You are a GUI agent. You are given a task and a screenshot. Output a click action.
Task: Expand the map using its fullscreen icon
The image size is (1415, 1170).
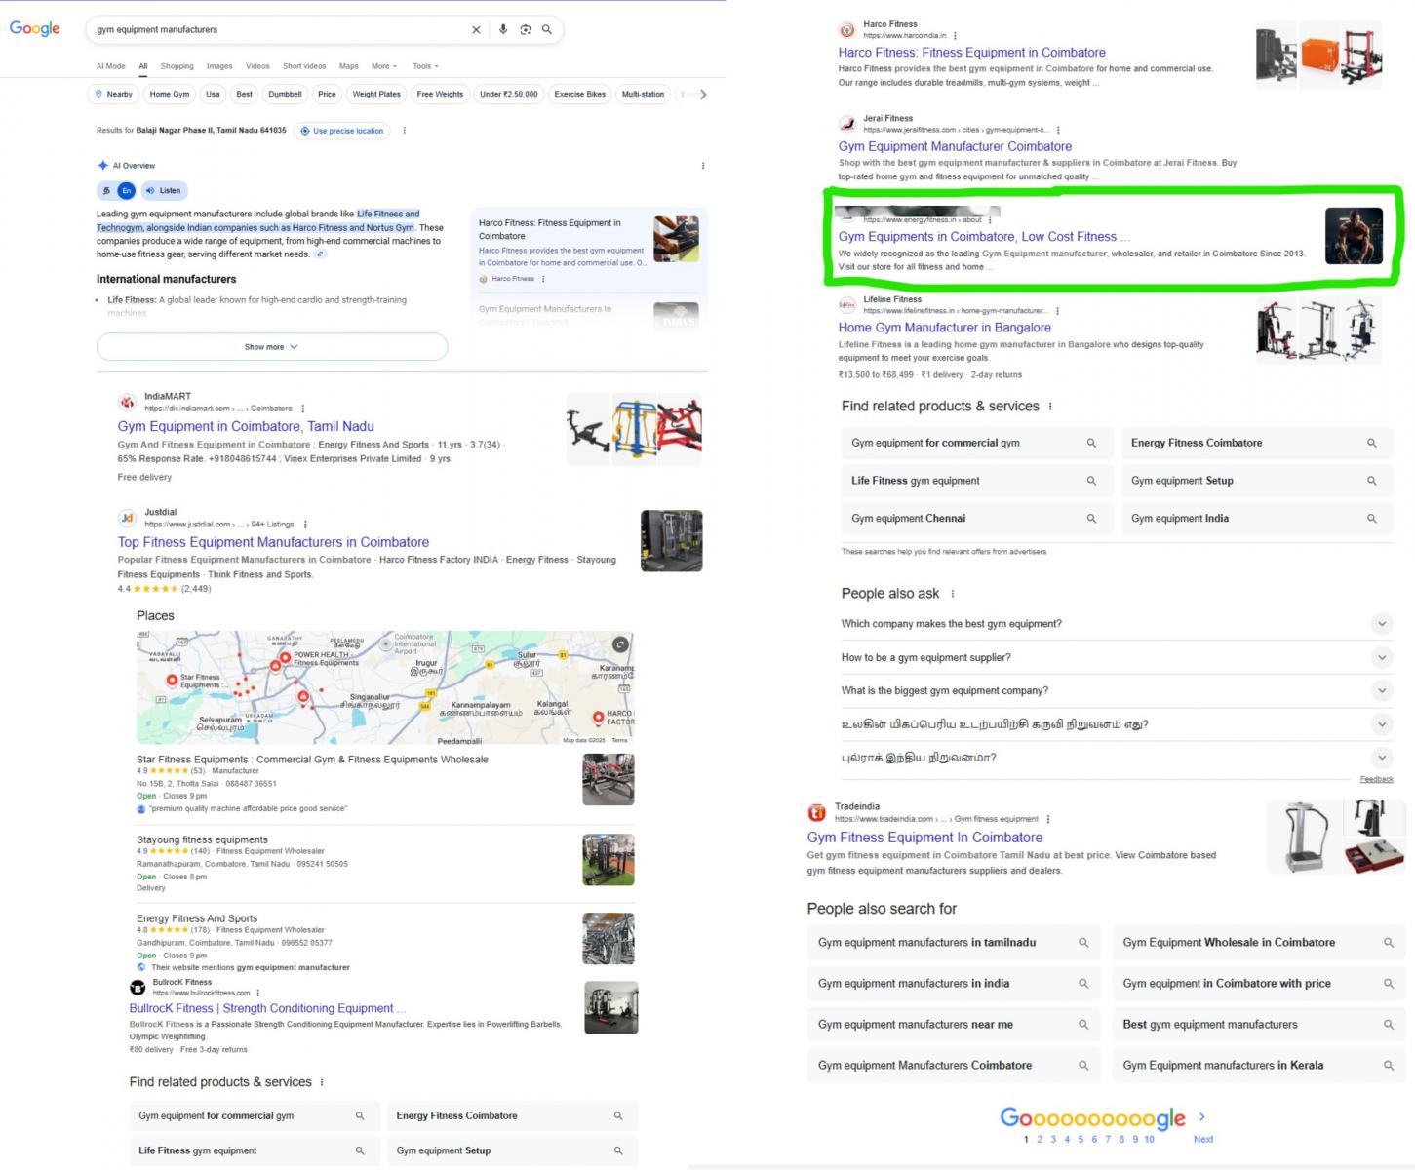pos(620,643)
